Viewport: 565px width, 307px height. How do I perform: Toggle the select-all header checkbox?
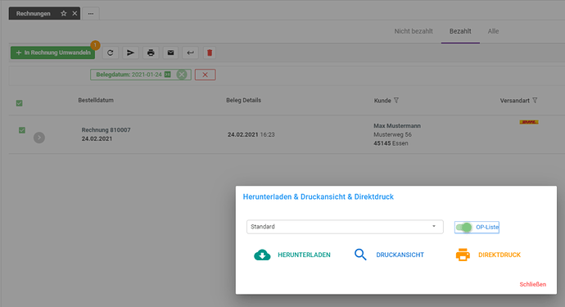[20, 103]
